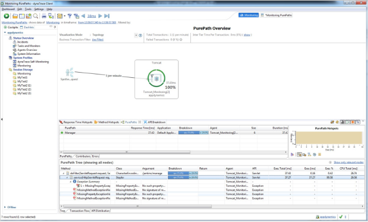Select the blue Monitoring tab at top
The width and height of the screenshot is (368, 222).
tap(249, 15)
